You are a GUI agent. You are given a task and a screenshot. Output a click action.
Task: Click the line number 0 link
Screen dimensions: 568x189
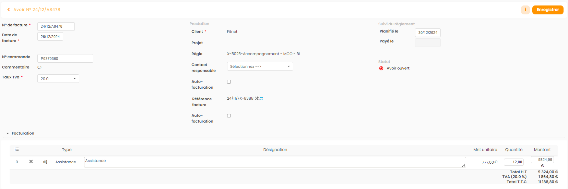coord(17,162)
